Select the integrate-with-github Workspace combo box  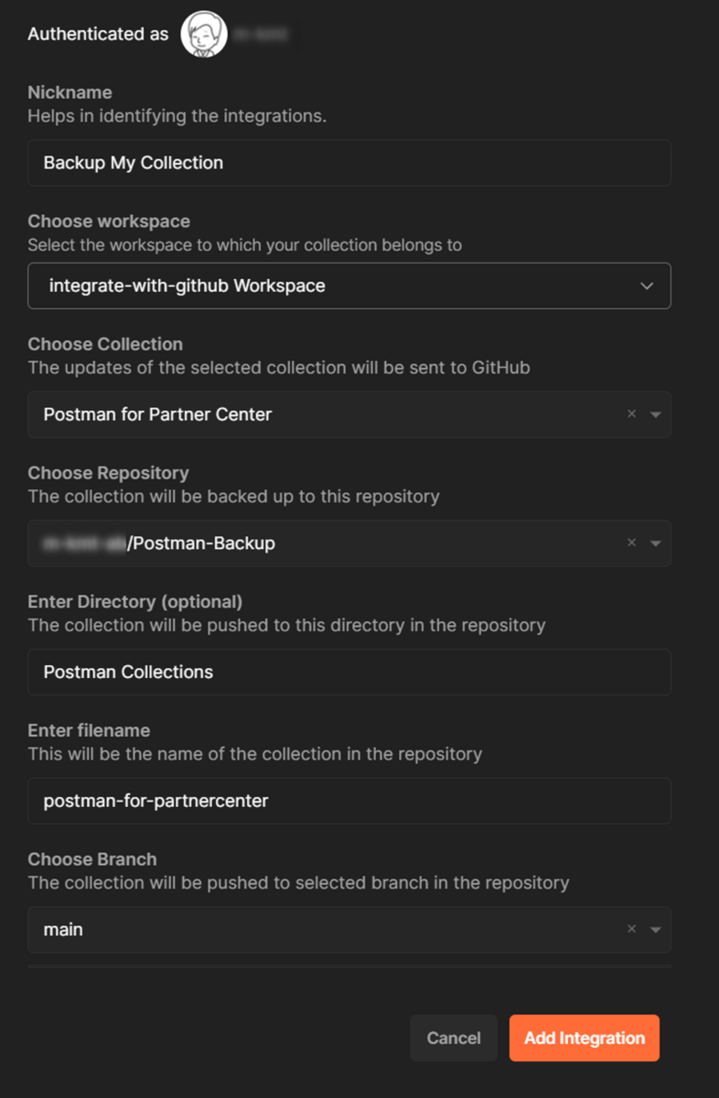point(349,285)
